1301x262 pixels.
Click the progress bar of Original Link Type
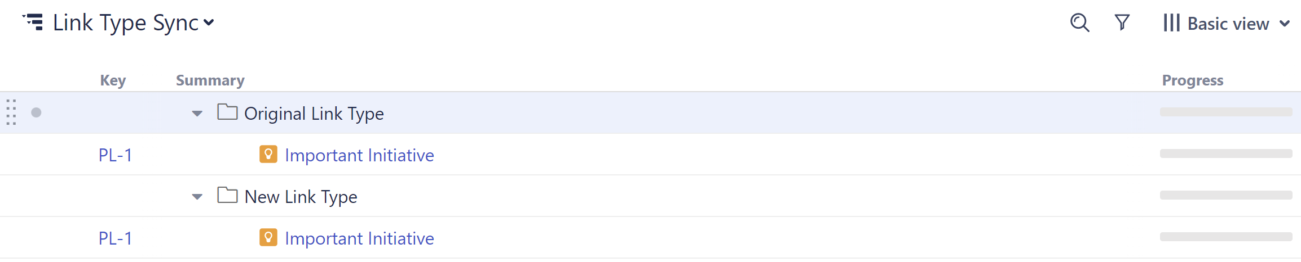[1225, 112]
